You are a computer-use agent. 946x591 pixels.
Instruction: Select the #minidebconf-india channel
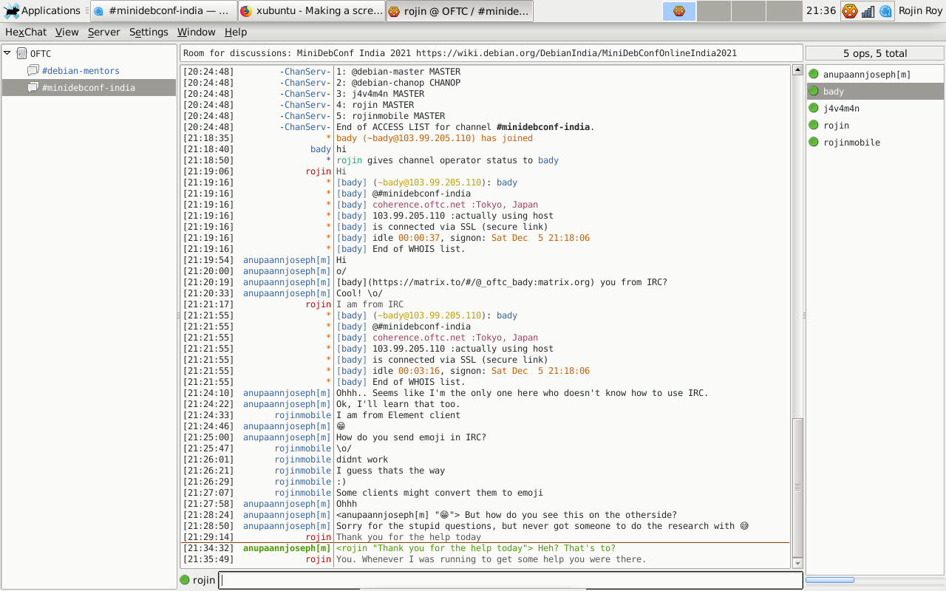pos(89,88)
